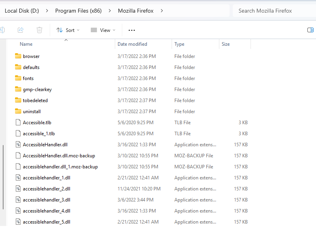The width and height of the screenshot is (316, 235).
Task: Click the AccessibleHandler.dll file icon
Action: pyautogui.click(x=18, y=145)
